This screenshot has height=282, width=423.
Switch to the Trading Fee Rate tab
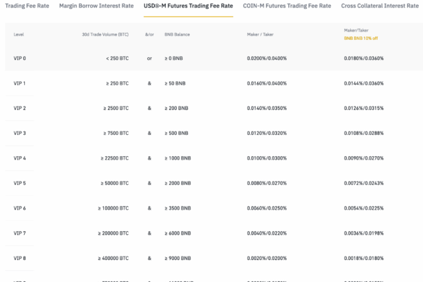pos(24,6)
